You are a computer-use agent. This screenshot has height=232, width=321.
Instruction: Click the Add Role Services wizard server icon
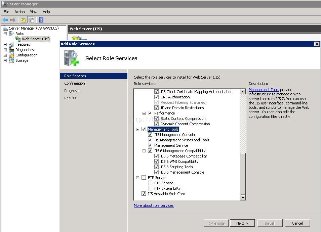click(72, 58)
